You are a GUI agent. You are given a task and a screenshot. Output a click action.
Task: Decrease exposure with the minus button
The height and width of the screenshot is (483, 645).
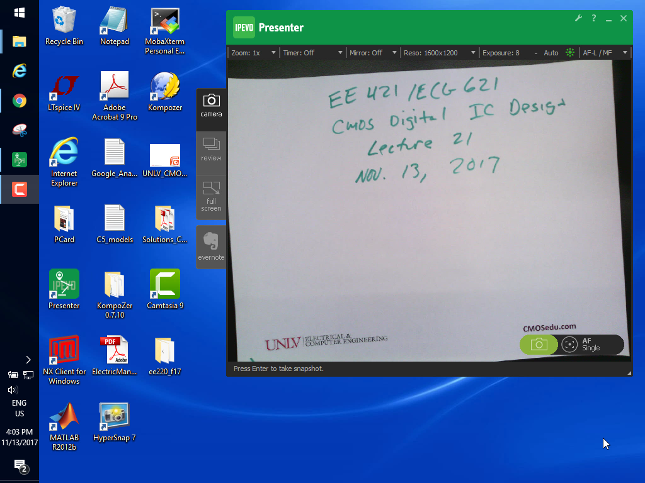tap(535, 53)
